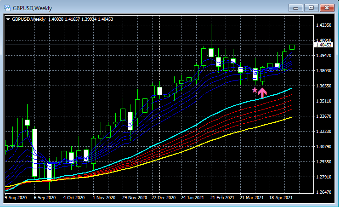Click date label 27 Dec 2020
This screenshot has height=207, width=340.
(164, 198)
